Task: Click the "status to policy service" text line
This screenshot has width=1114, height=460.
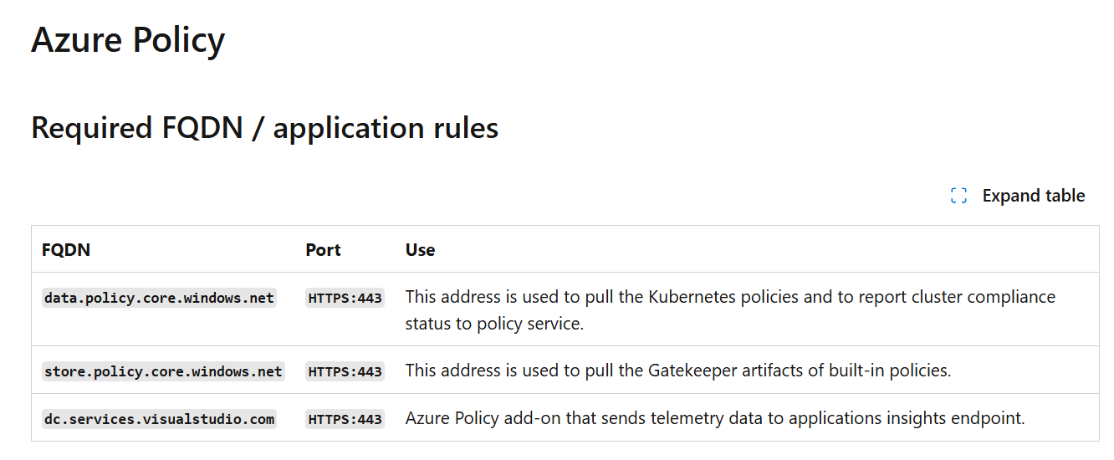Action: [494, 324]
